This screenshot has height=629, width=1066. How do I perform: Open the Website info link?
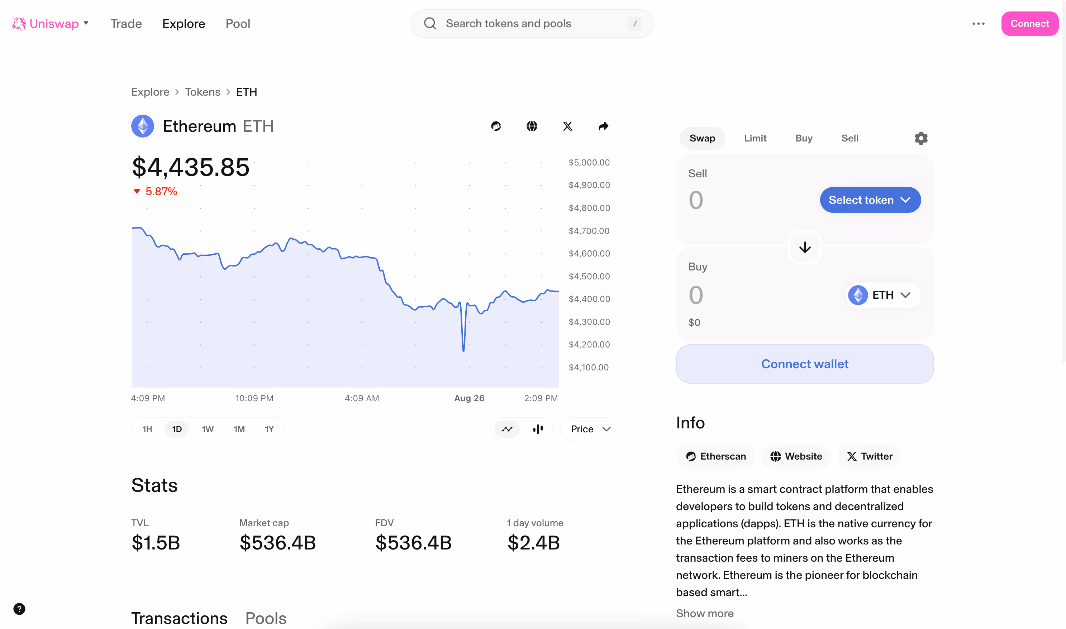click(796, 456)
